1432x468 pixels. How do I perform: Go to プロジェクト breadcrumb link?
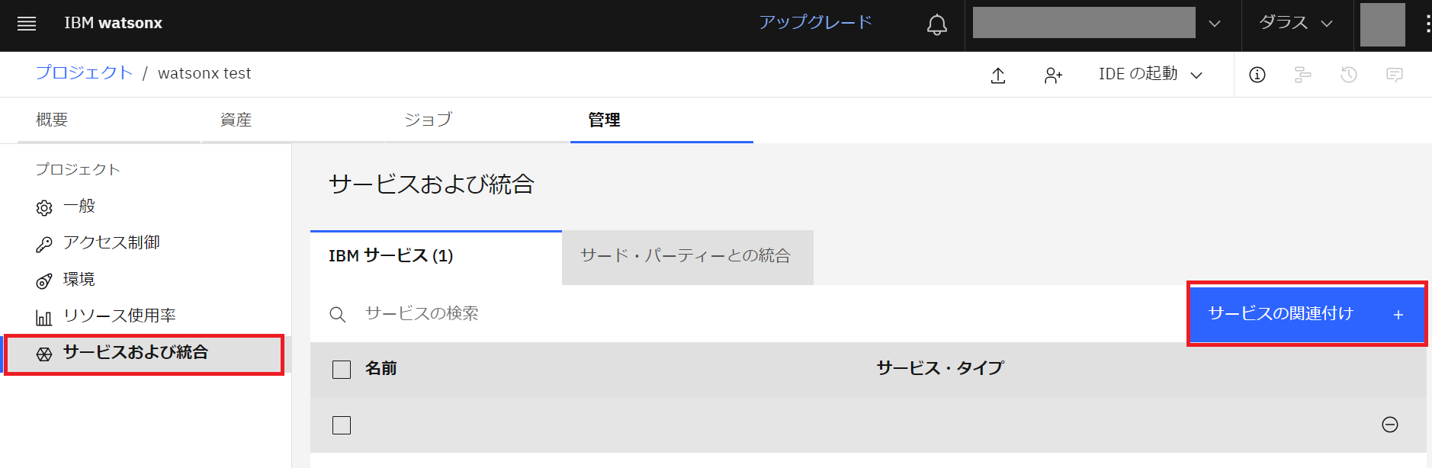tap(84, 73)
